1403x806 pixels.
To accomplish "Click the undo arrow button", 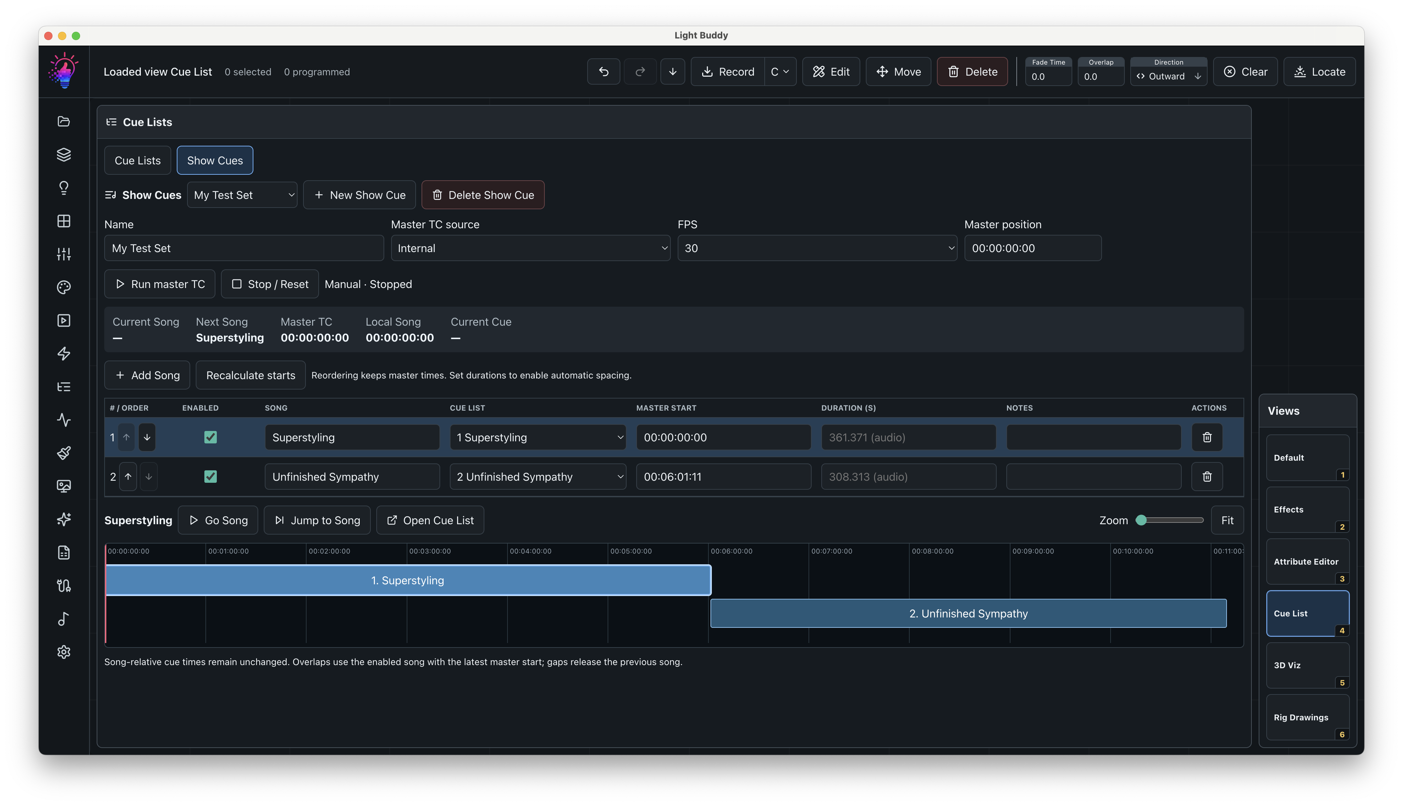I will click(603, 71).
